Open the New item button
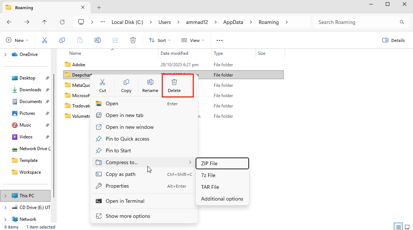The width and height of the screenshot is (413, 230). (17, 40)
